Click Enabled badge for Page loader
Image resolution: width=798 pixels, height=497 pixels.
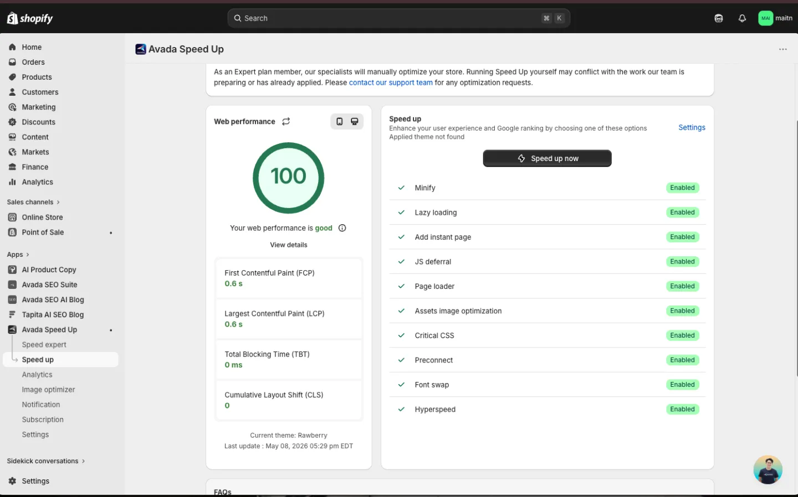[682, 286]
